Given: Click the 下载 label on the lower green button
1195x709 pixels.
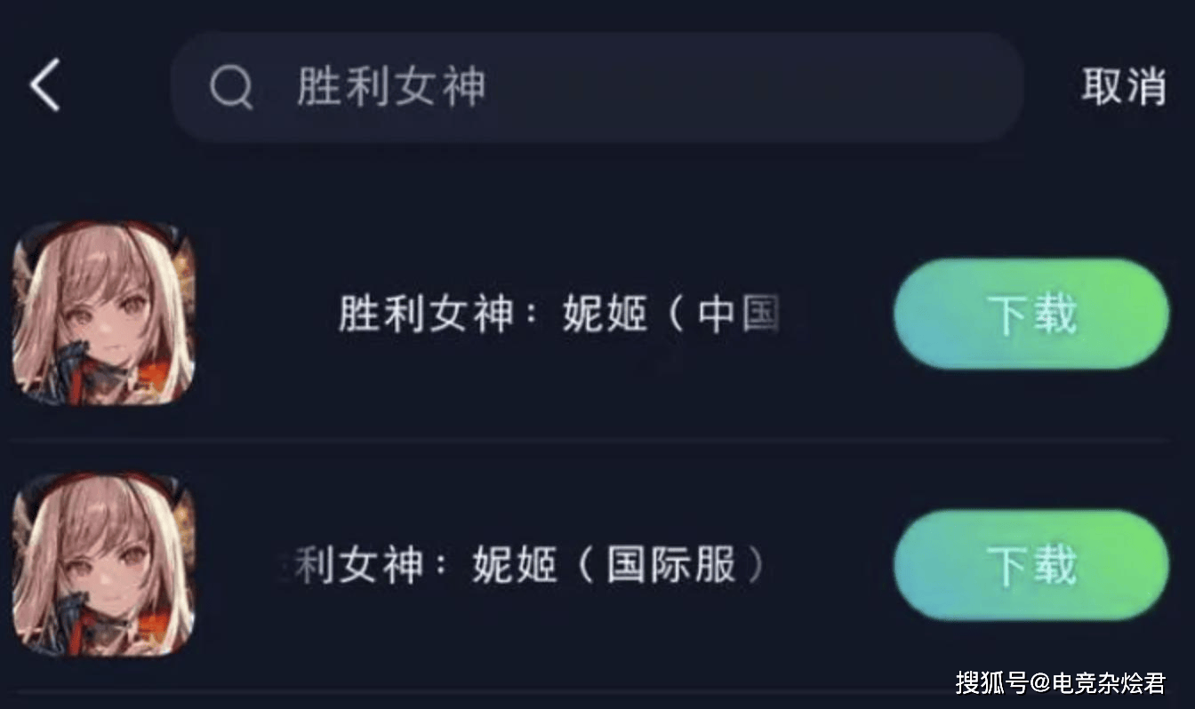Looking at the screenshot, I should pyautogui.click(x=1031, y=566).
